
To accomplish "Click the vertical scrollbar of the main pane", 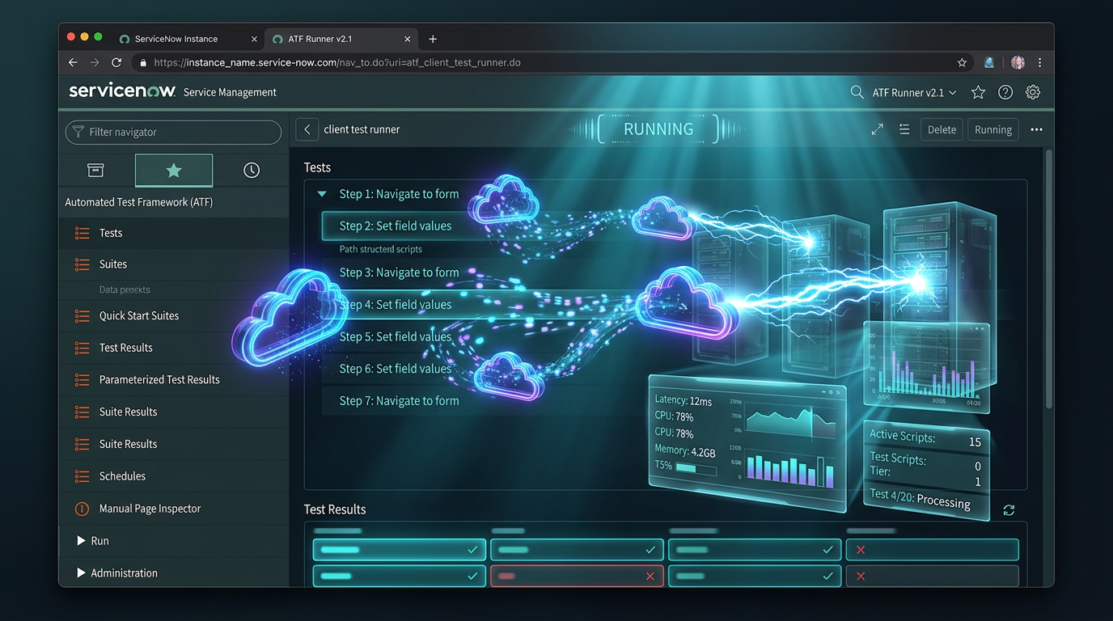I will [1049, 280].
